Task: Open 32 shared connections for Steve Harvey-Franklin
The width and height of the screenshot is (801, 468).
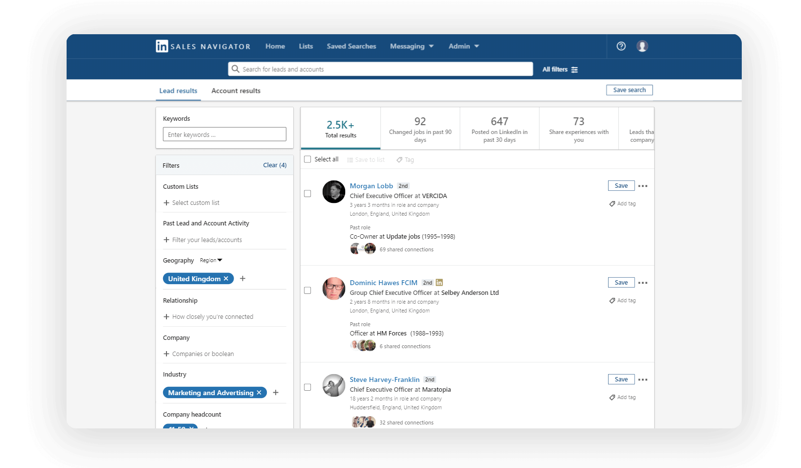Action: 406,423
